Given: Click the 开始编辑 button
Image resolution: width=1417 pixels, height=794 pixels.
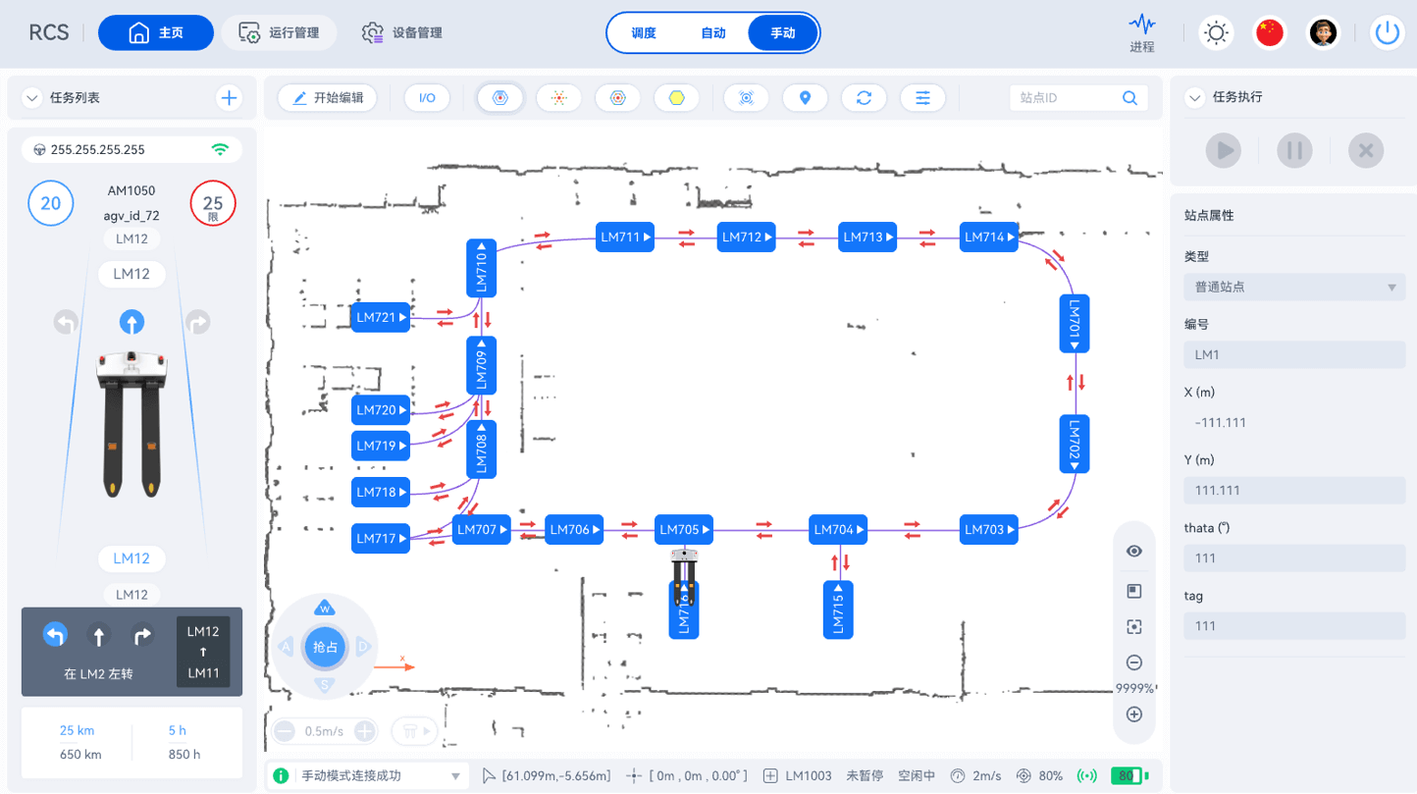Looking at the screenshot, I should [x=328, y=98].
